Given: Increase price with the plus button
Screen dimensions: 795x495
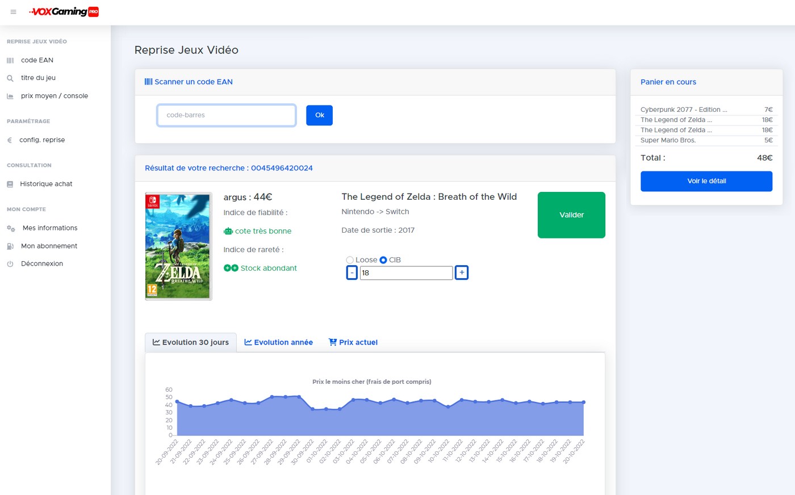Looking at the screenshot, I should tap(462, 273).
